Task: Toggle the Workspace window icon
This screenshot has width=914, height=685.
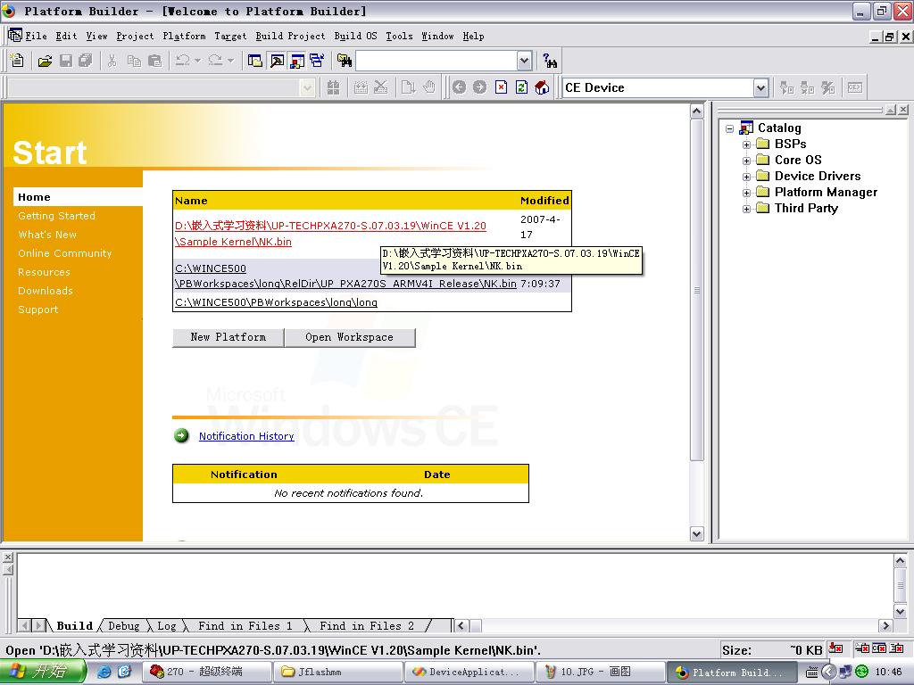Action: coord(254,61)
